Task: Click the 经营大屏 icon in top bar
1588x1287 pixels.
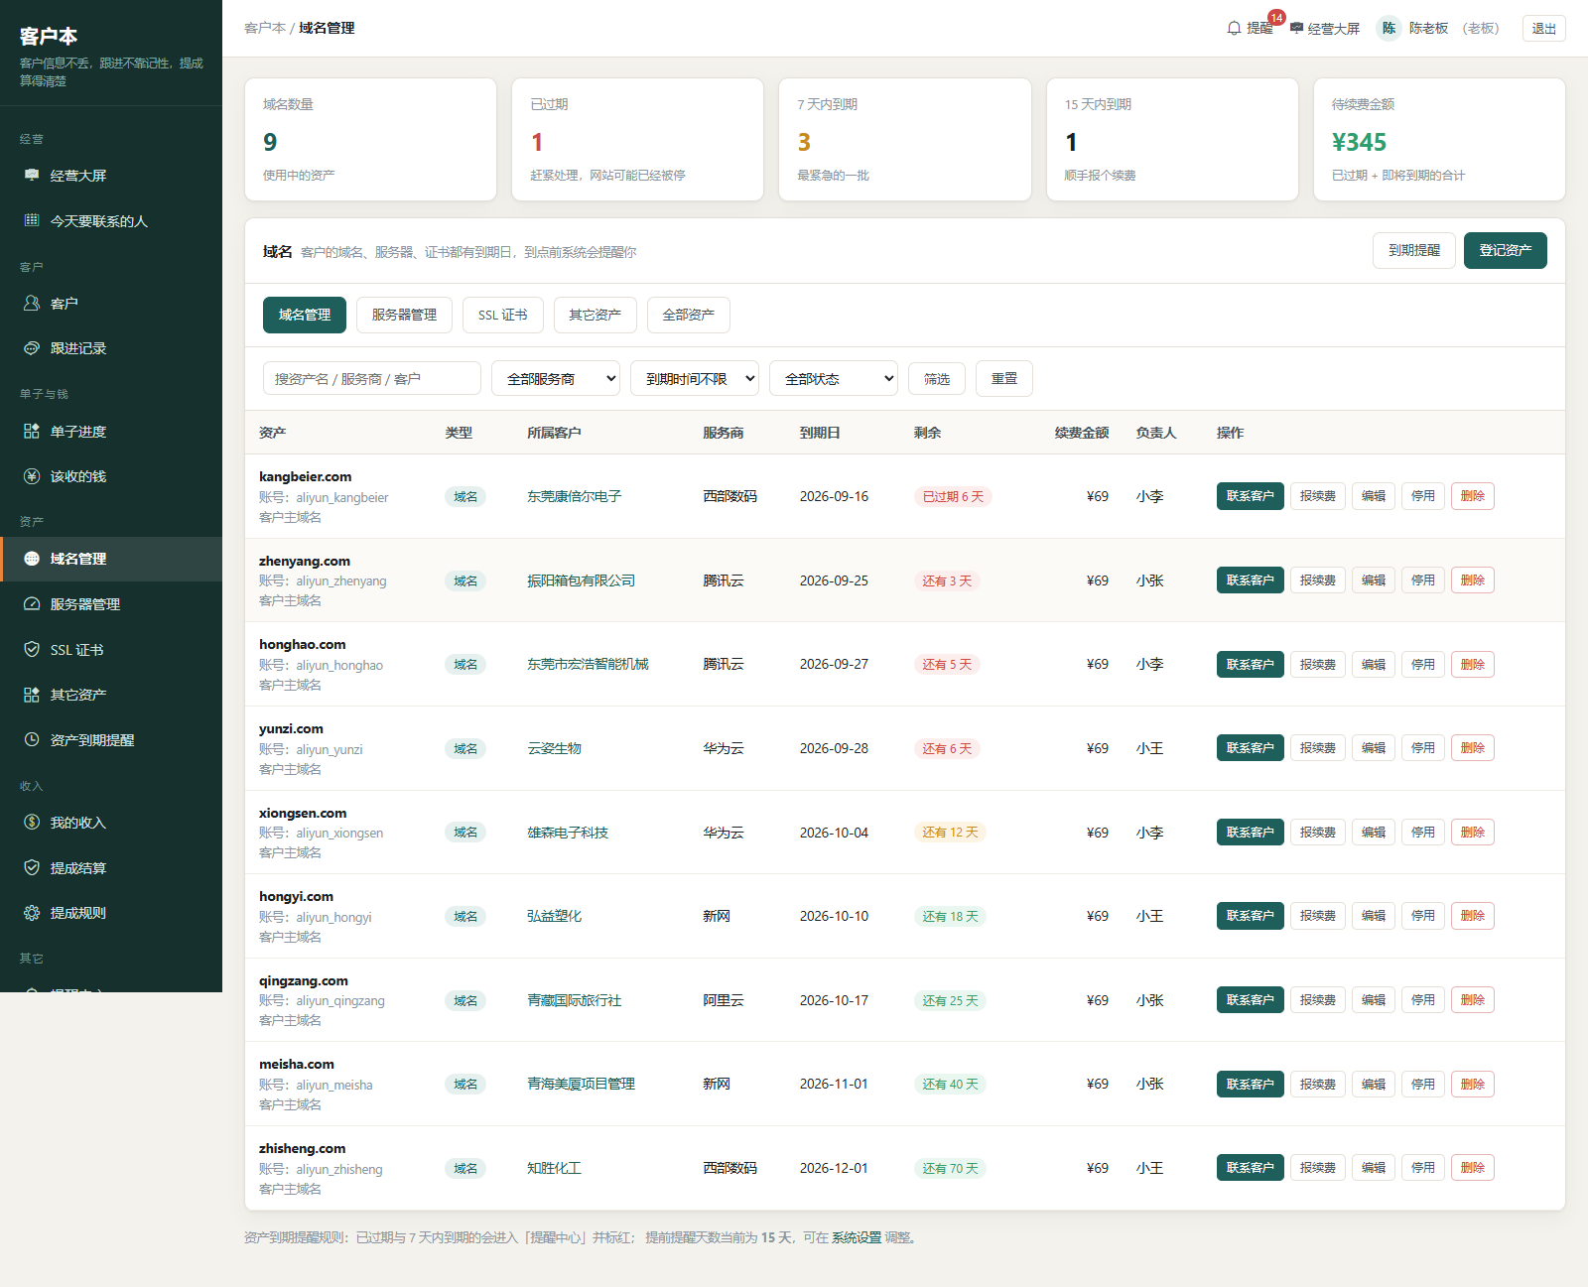Action: [1296, 29]
